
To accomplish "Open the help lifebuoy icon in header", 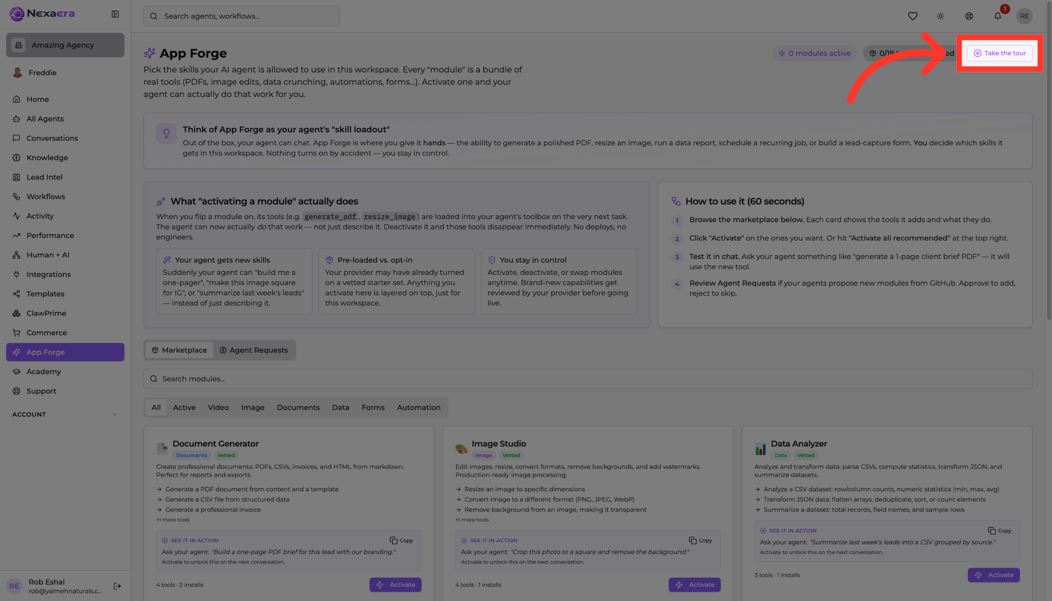I will tap(969, 16).
